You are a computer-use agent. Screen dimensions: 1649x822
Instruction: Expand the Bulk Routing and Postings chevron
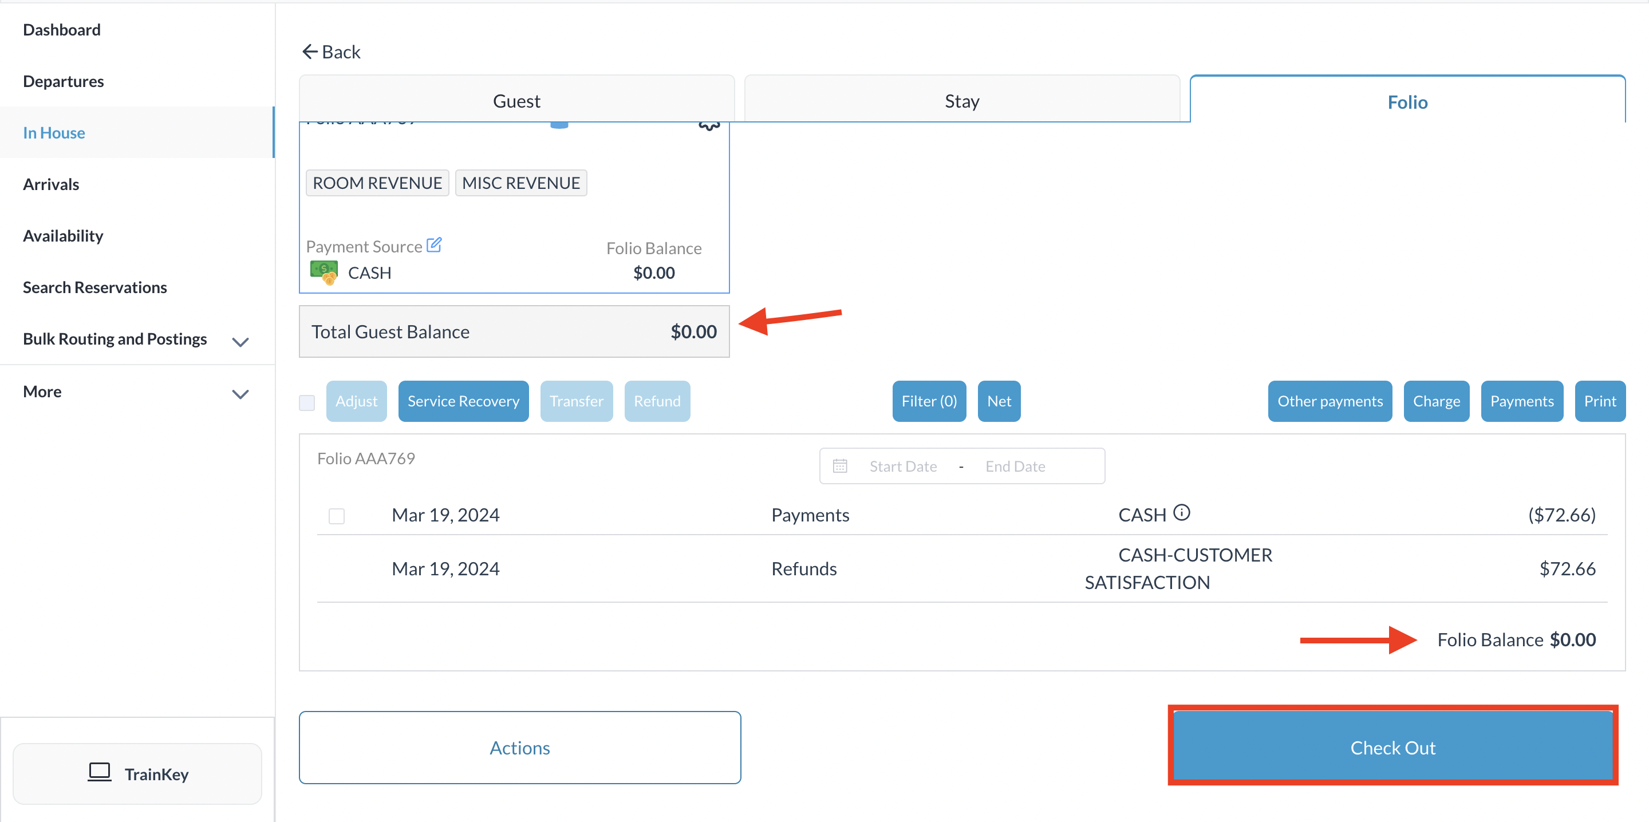240,341
